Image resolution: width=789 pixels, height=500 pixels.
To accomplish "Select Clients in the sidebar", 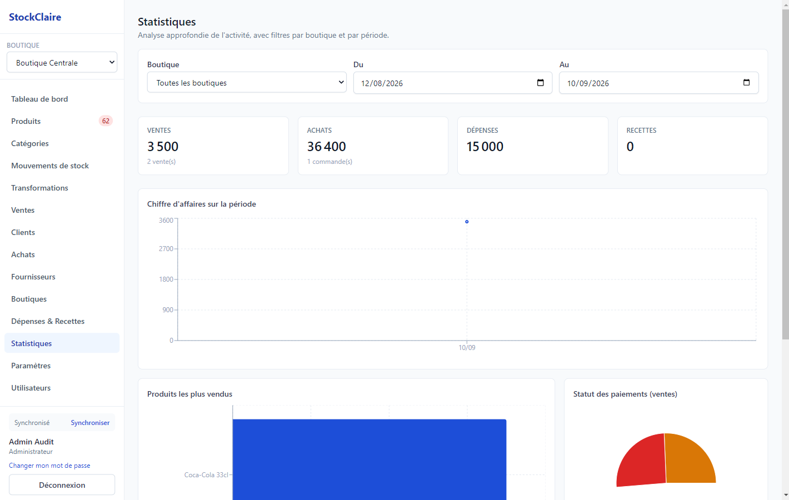I will (x=62, y=232).
